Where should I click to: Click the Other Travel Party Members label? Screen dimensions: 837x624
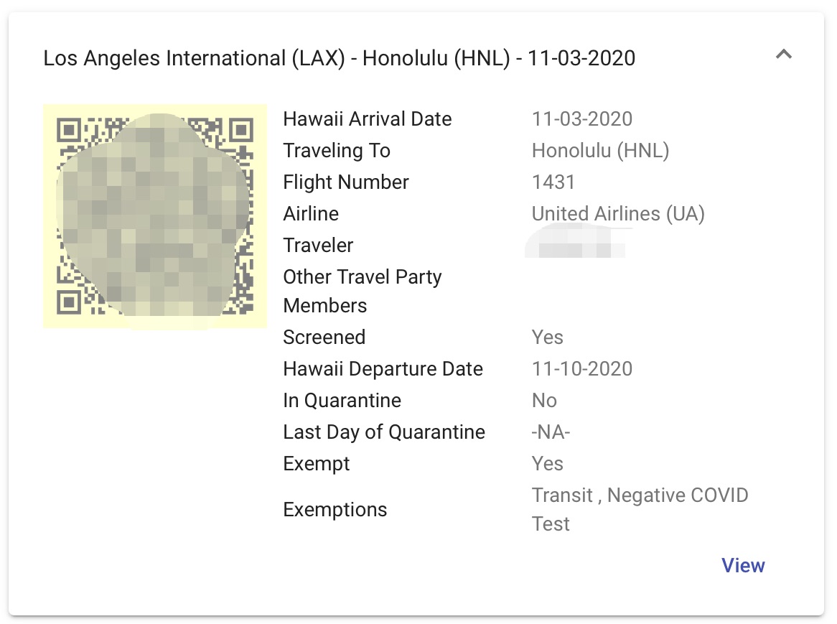coord(362,292)
